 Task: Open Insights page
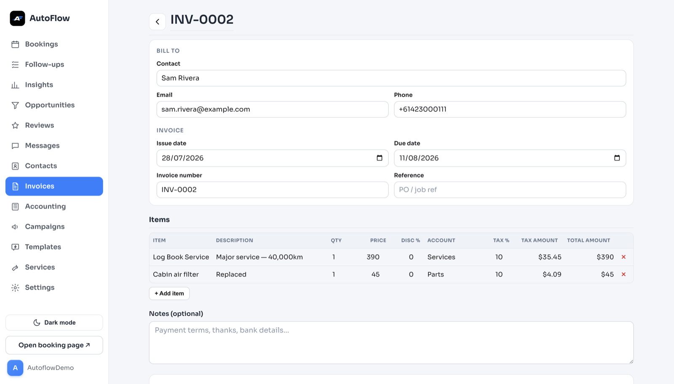[x=54, y=85]
